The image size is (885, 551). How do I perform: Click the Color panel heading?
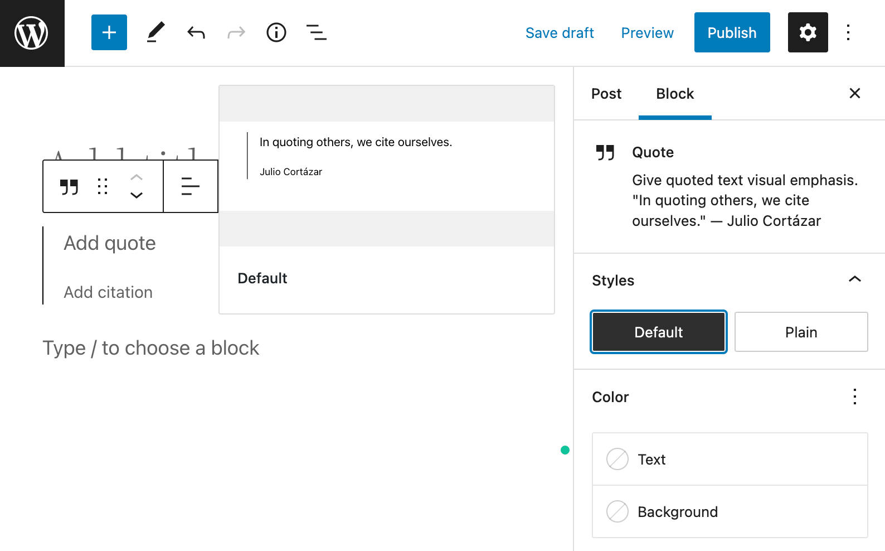click(610, 397)
